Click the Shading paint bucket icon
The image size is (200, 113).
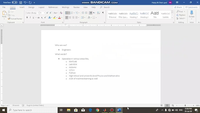89,17
